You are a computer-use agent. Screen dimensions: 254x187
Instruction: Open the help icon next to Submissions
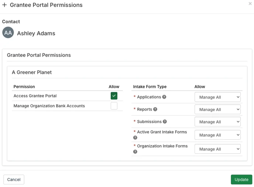click(x=165, y=122)
